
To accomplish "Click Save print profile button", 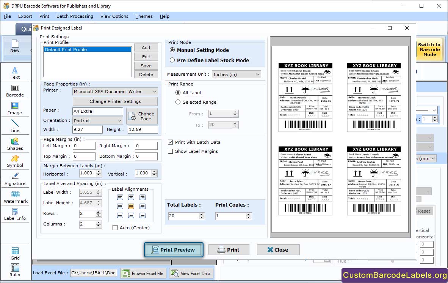I will coord(146,65).
